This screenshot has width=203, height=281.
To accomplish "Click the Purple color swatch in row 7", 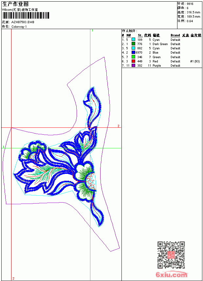I will point(133,65).
